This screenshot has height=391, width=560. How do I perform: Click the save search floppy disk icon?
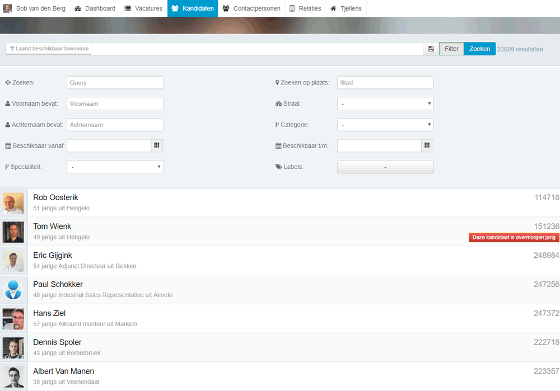(431, 49)
